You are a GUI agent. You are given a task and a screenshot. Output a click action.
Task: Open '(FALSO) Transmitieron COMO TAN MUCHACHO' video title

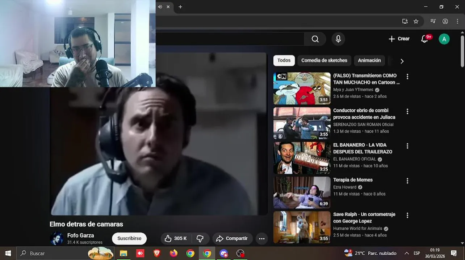[366, 79]
